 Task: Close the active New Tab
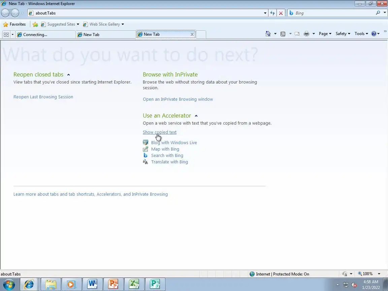192,34
